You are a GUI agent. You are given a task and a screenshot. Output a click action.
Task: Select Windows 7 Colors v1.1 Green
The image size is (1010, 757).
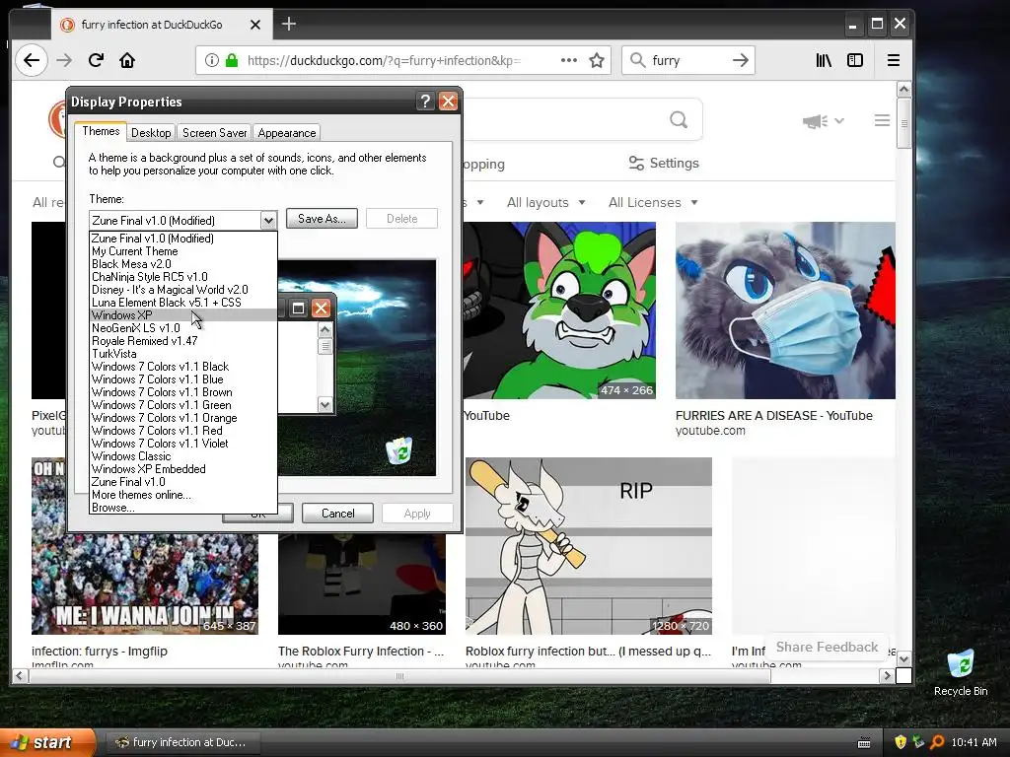point(183,405)
